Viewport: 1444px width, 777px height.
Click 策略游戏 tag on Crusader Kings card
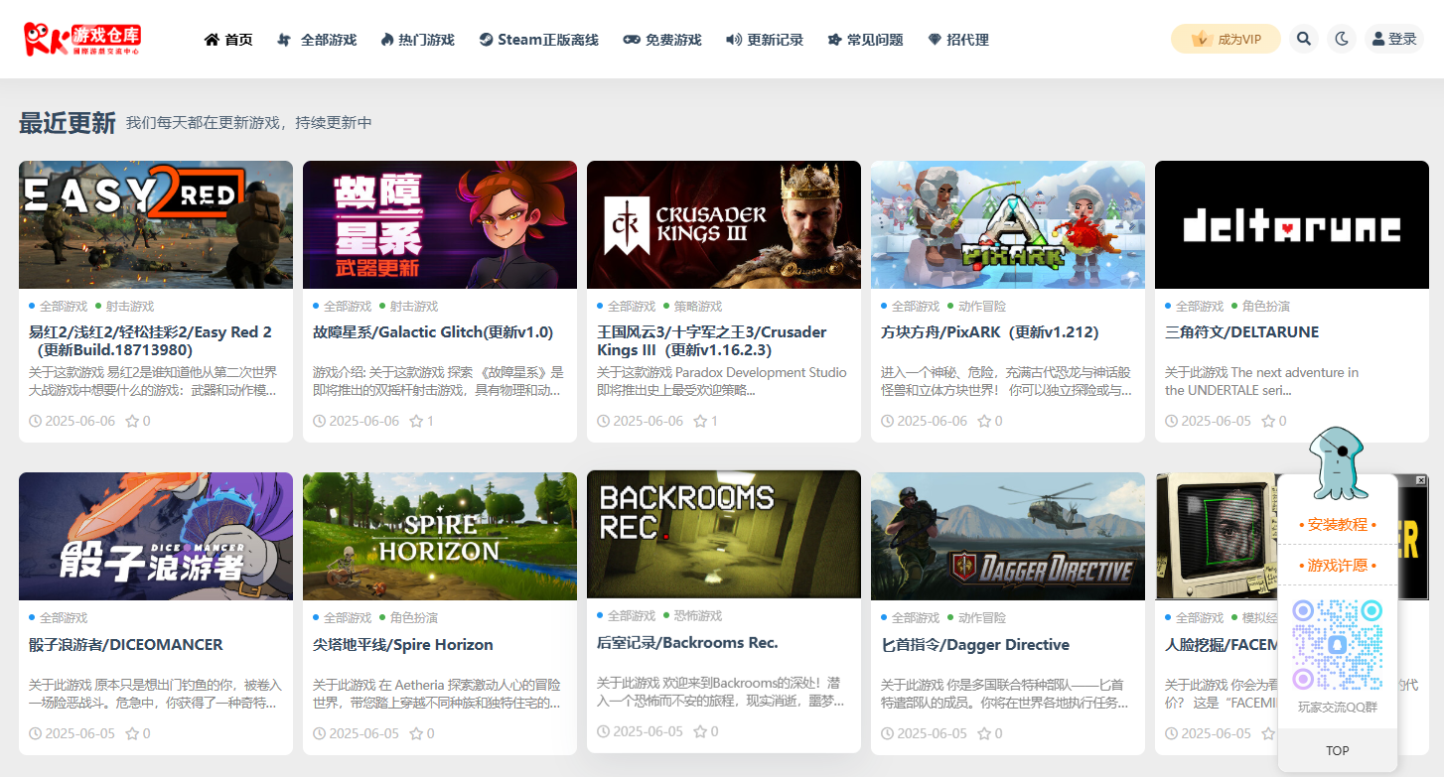[x=692, y=306]
